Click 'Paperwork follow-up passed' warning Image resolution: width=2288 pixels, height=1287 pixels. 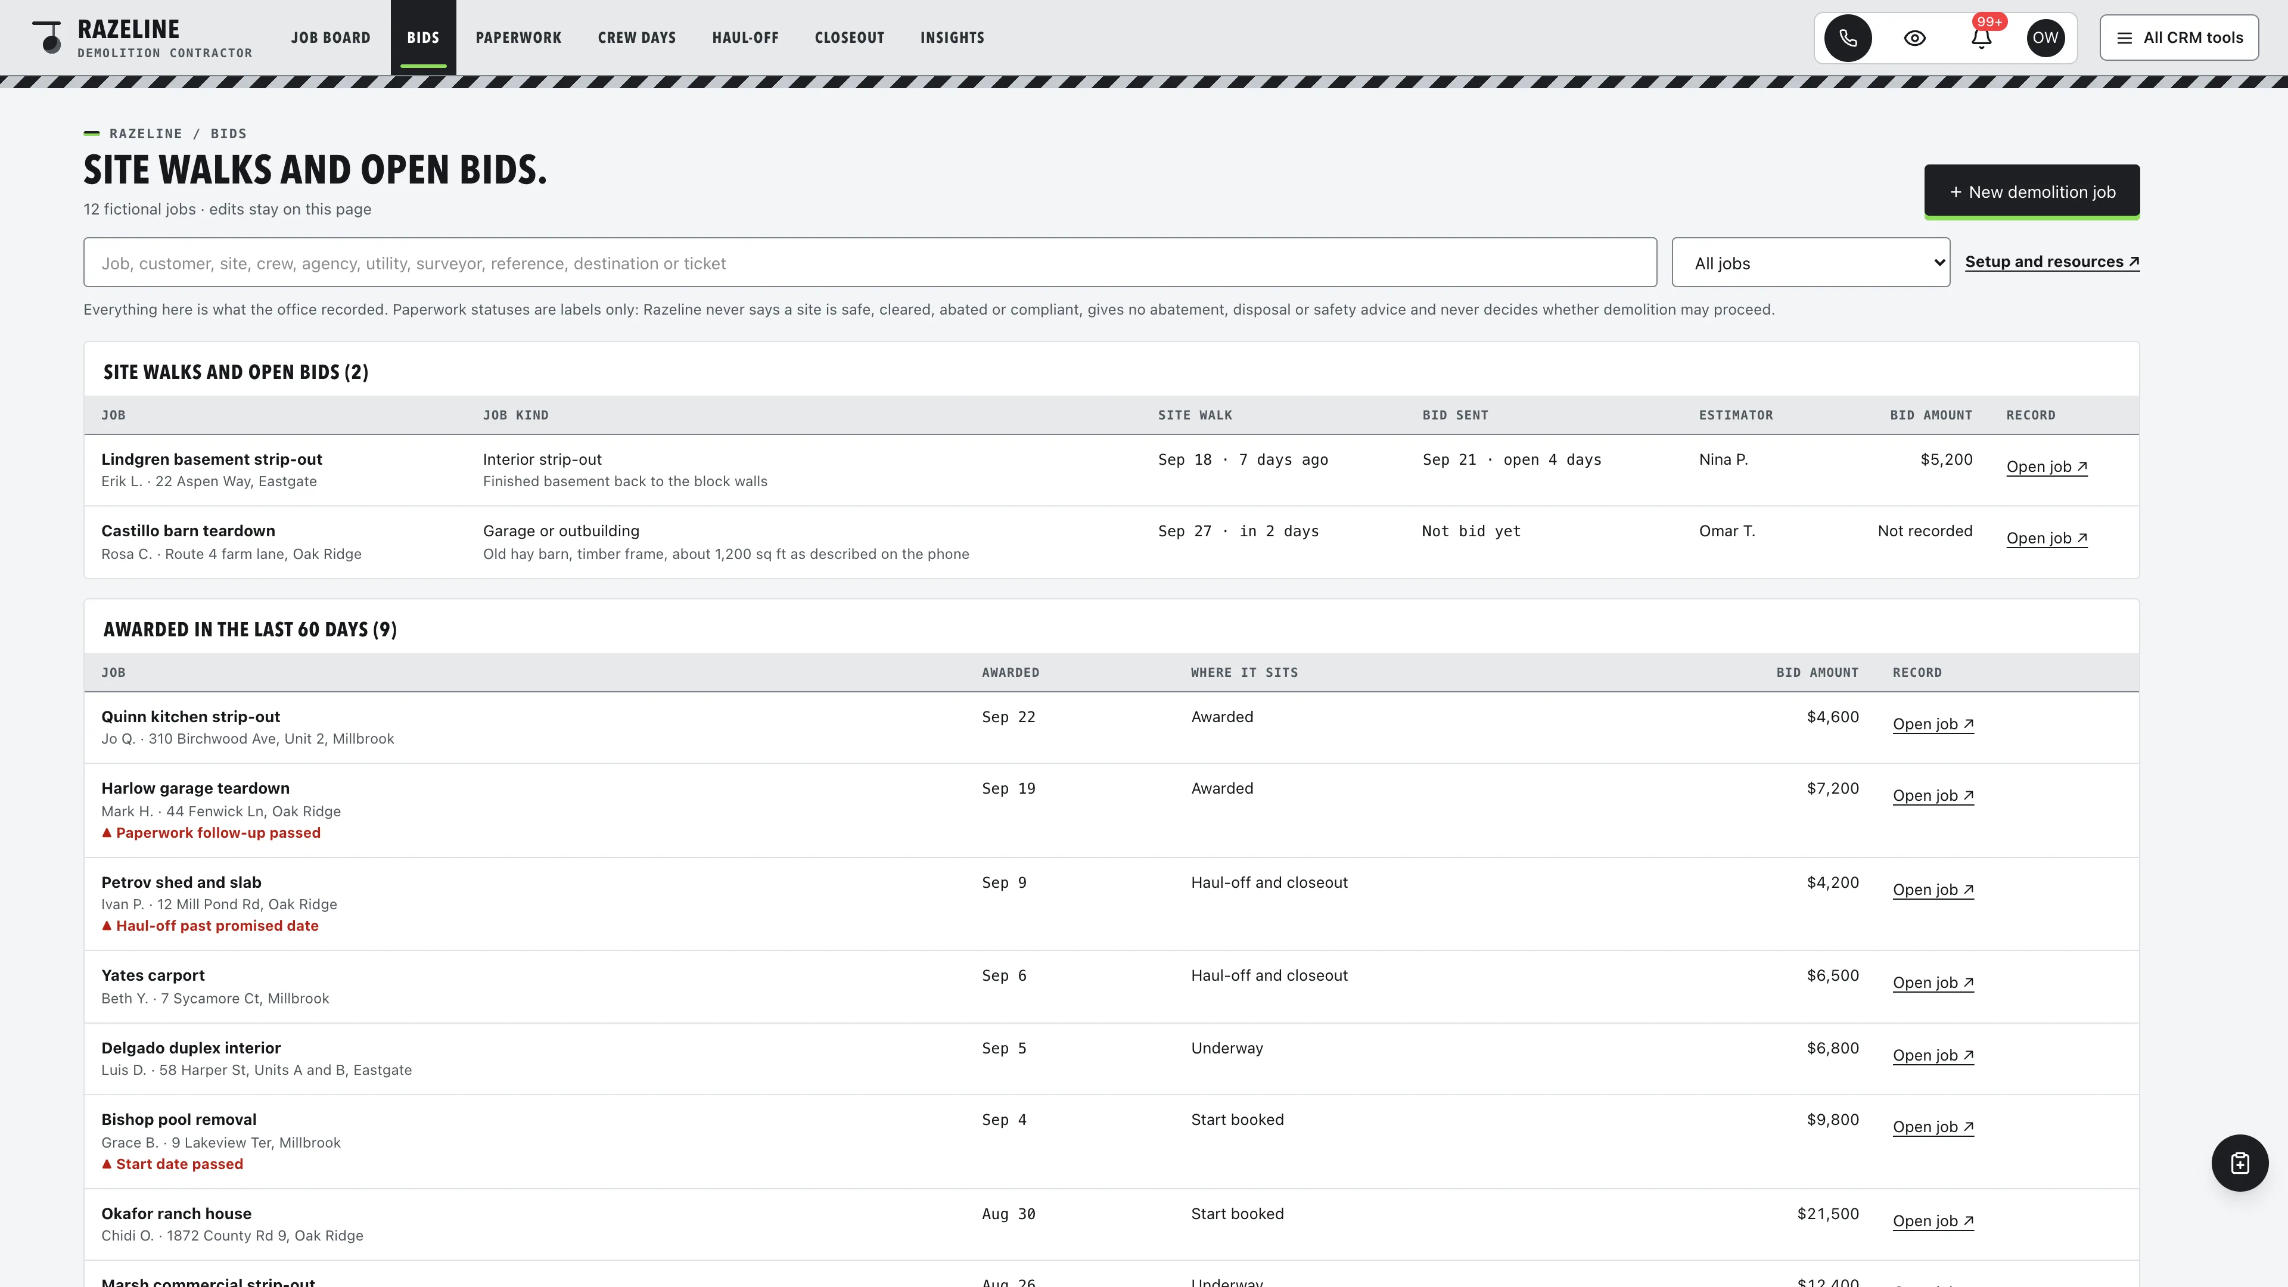[210, 832]
